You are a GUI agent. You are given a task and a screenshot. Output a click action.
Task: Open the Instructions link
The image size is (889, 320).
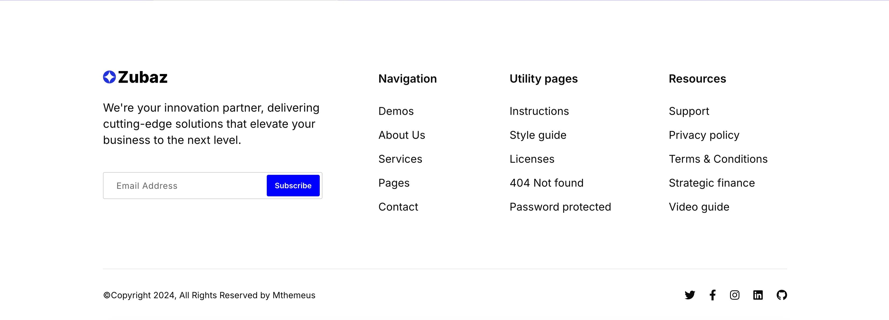[x=539, y=111]
